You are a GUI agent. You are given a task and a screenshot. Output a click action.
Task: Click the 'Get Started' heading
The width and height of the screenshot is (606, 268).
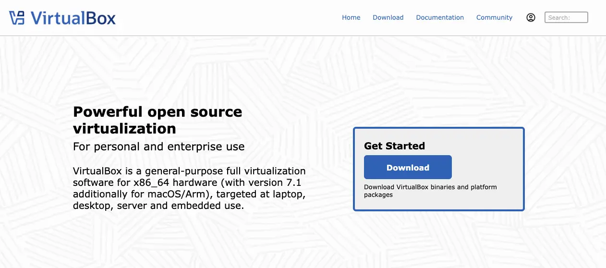(x=394, y=146)
